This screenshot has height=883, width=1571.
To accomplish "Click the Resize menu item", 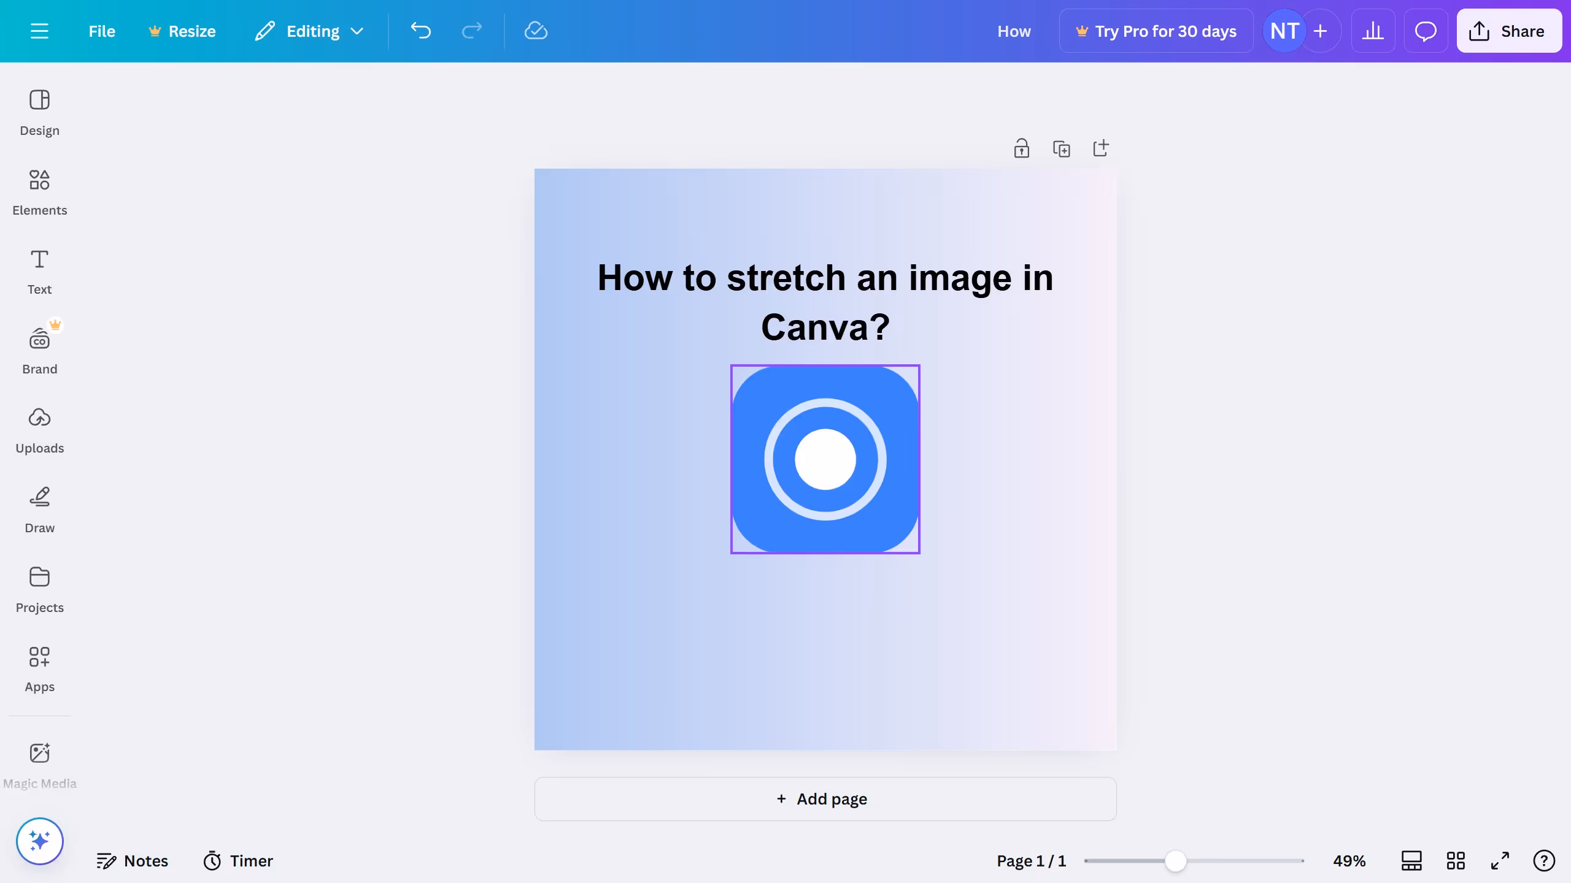I will tap(182, 31).
